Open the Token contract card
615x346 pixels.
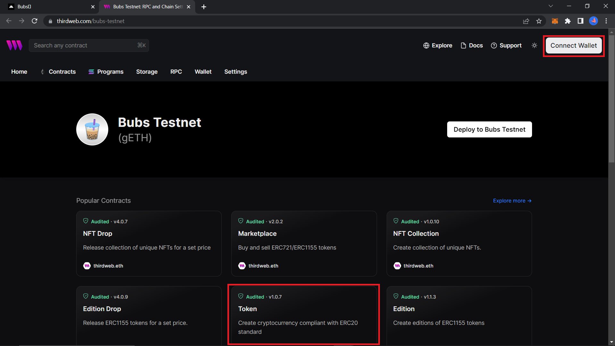coord(303,315)
